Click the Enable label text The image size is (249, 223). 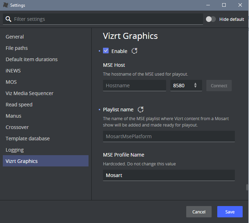click(x=119, y=51)
